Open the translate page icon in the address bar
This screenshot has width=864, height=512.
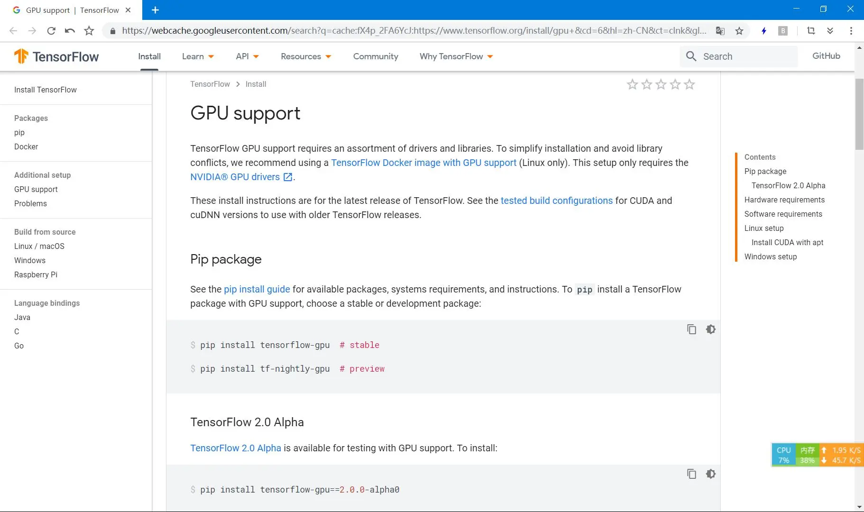click(720, 31)
